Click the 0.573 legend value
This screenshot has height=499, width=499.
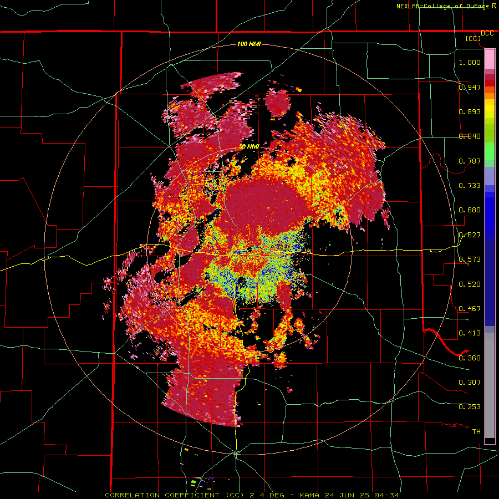(x=470, y=259)
